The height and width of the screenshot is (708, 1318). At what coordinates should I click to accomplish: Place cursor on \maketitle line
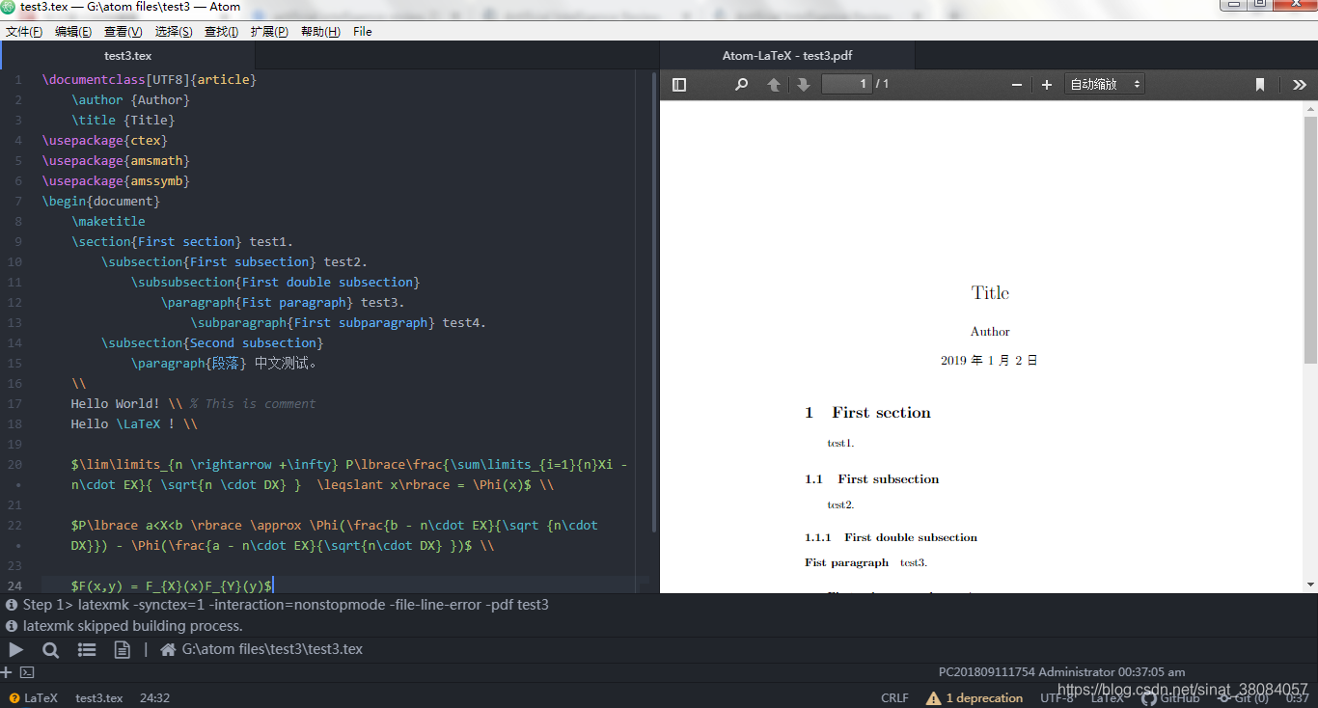(x=108, y=222)
